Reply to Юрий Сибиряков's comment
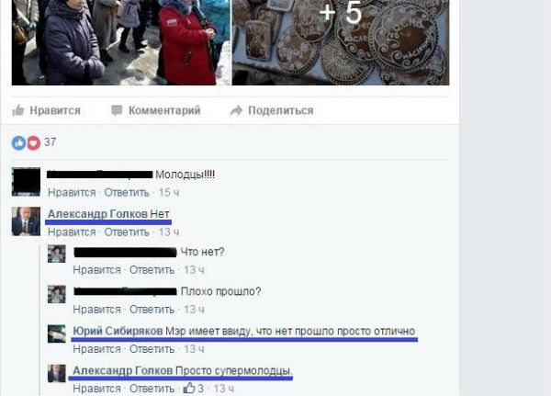The width and height of the screenshot is (551, 396). pos(152,349)
